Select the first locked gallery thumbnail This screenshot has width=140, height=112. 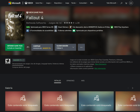point(23,101)
